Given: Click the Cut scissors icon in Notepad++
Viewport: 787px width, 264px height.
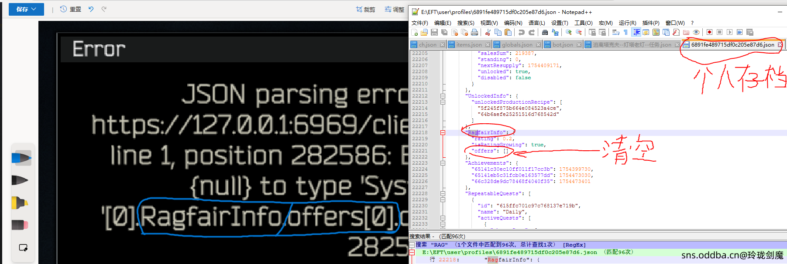Looking at the screenshot, I should point(488,32).
